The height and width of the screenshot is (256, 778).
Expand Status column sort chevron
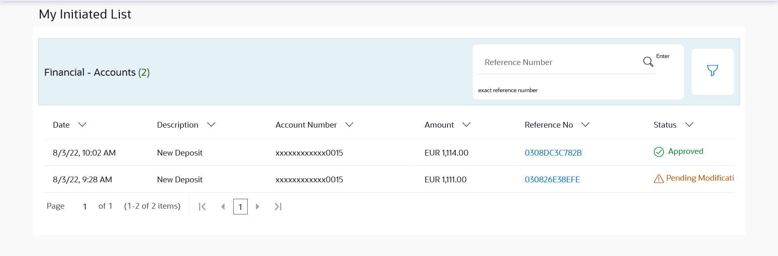[x=689, y=125]
